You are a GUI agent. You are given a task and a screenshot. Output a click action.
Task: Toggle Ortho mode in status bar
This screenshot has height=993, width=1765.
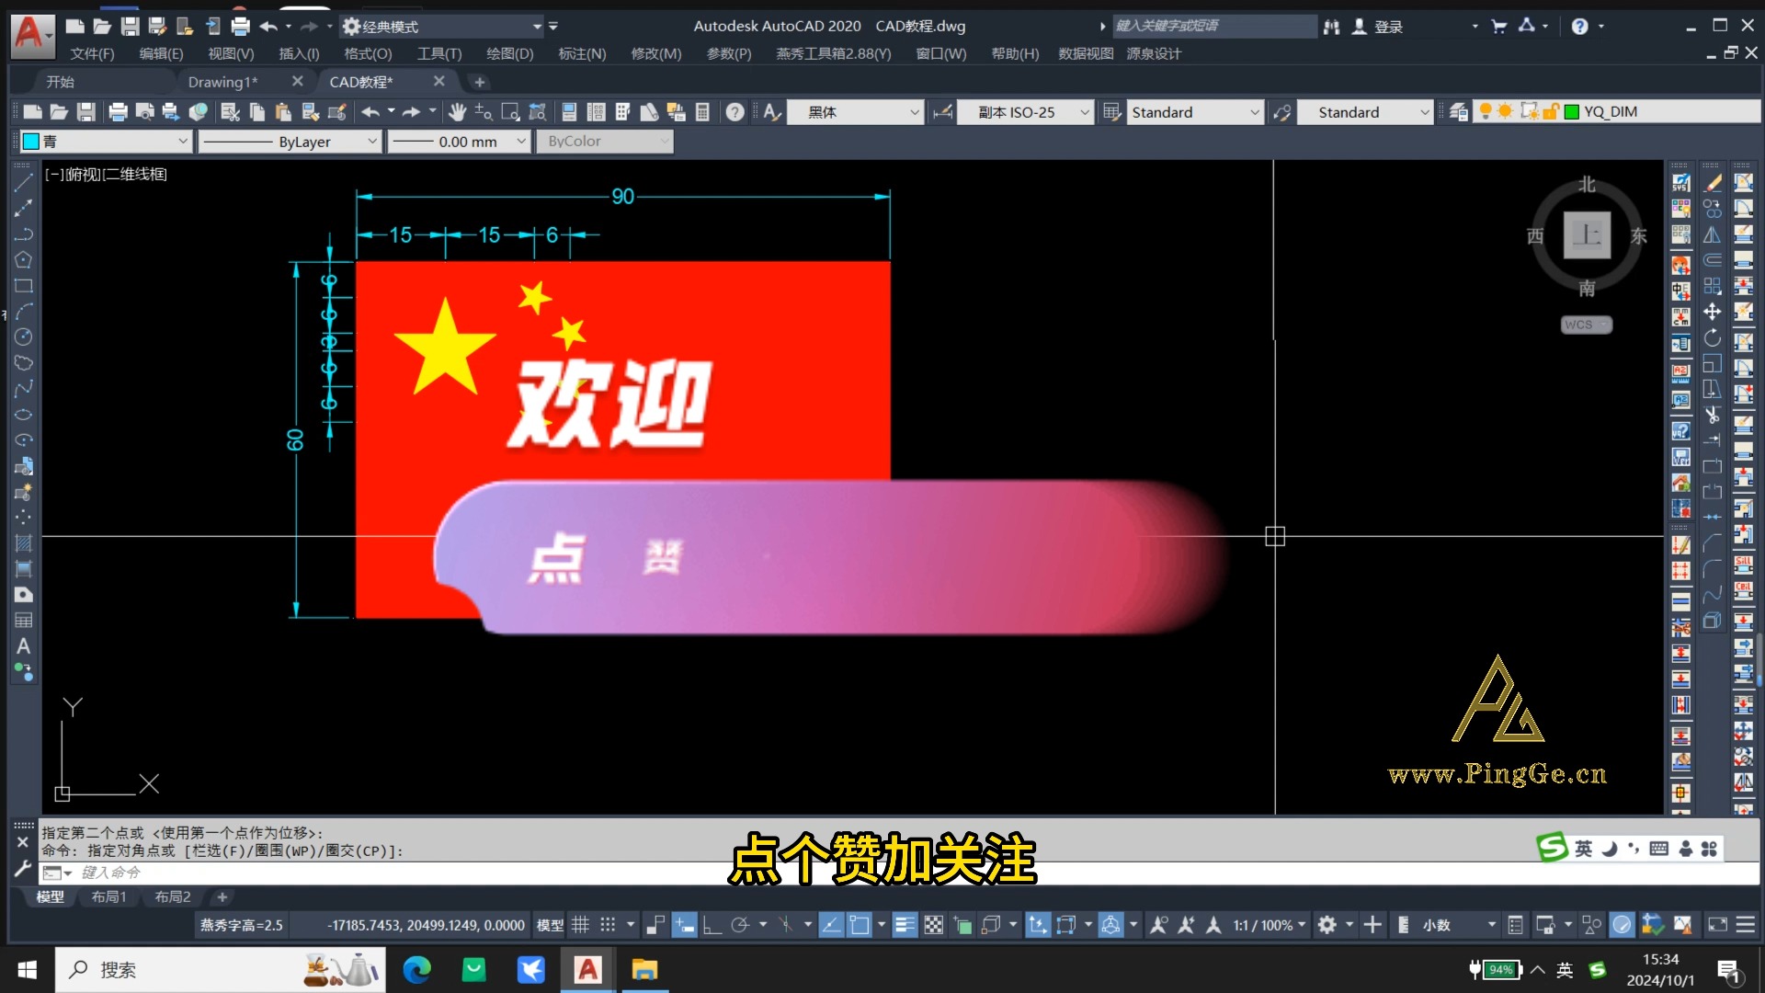[712, 925]
